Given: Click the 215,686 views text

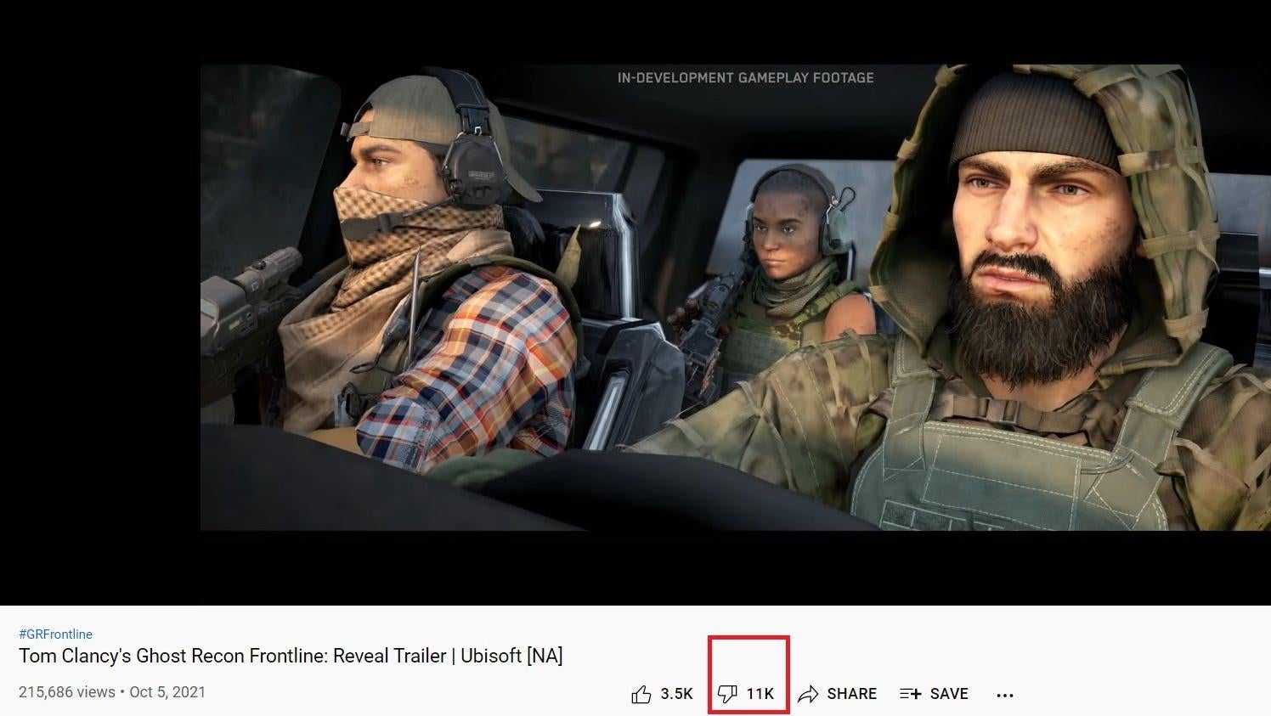Looking at the screenshot, I should point(66,691).
